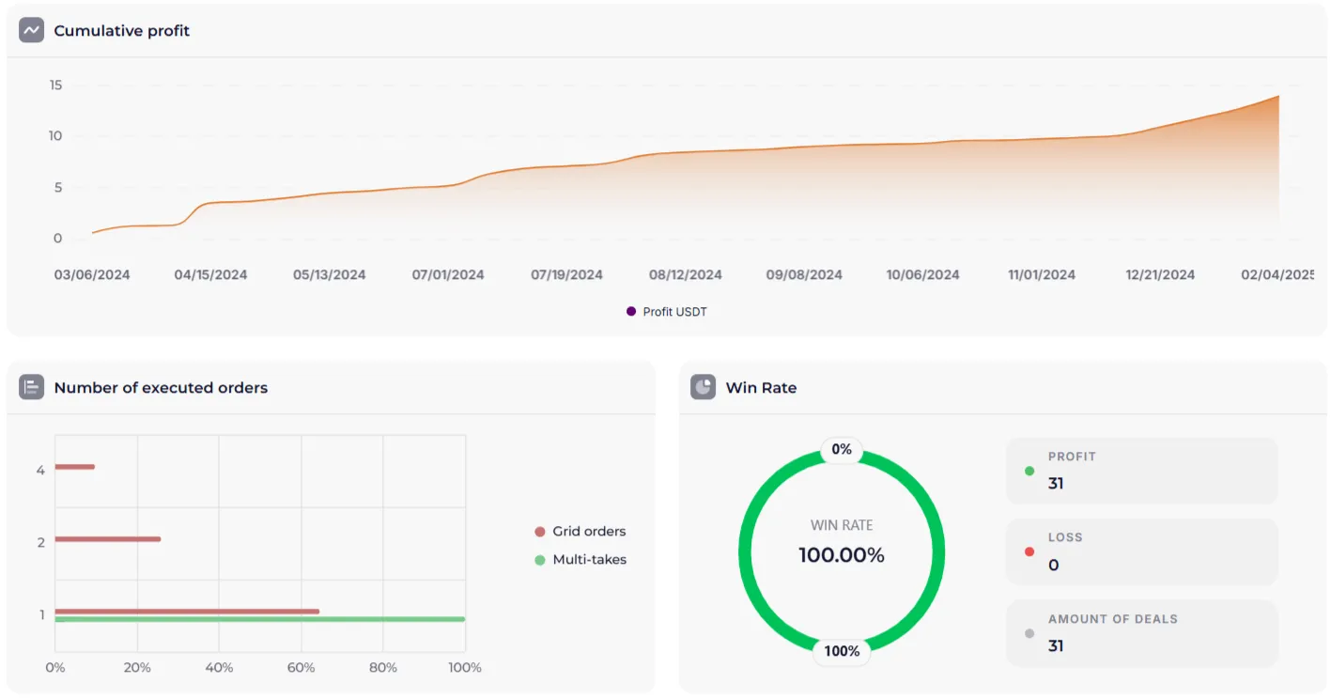Screen dimensions: 1331x698
Task: Click the purple Profit USDT legend dot
Action: [x=631, y=312]
